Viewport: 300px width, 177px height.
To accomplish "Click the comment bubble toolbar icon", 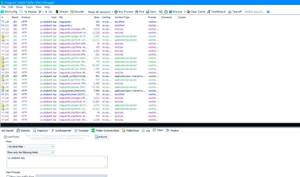I will point(21,12).
